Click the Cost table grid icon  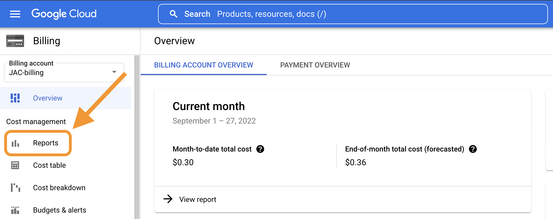pyautogui.click(x=15, y=165)
